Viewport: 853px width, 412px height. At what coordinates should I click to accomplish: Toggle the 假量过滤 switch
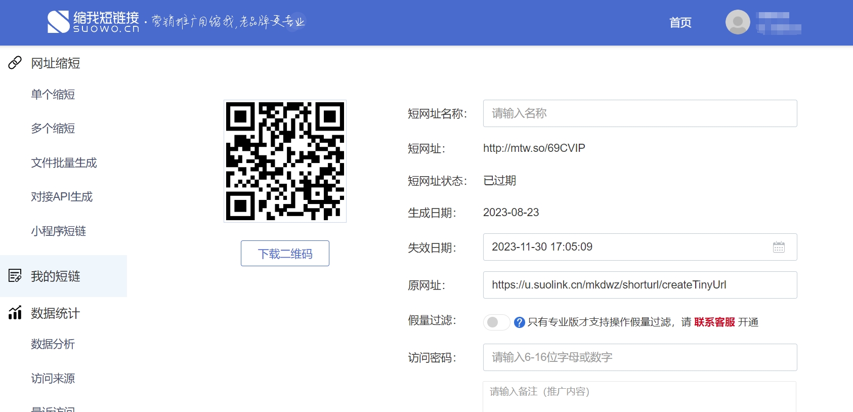pyautogui.click(x=496, y=322)
